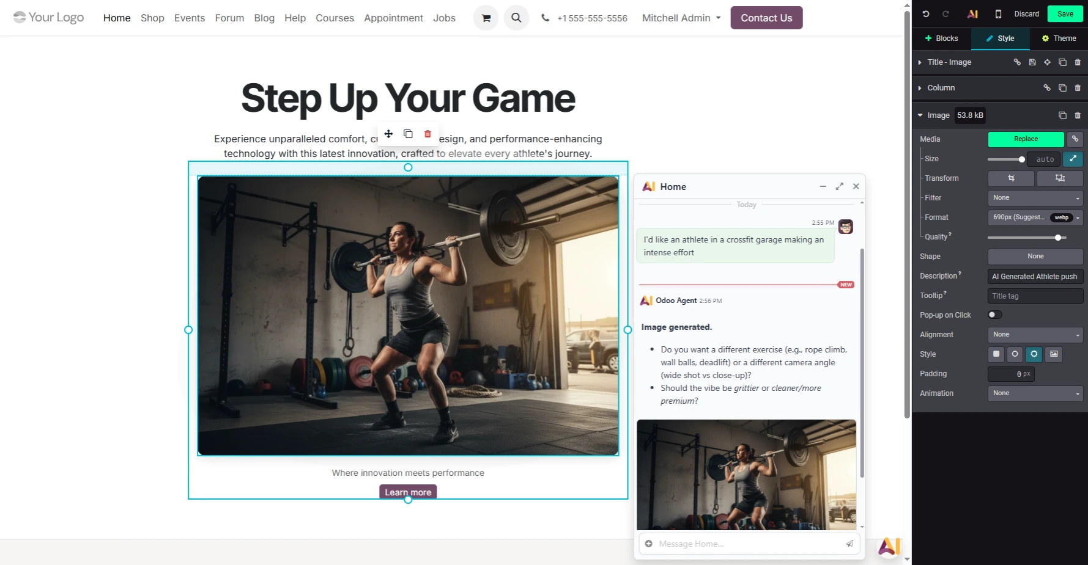Open the mobile preview
The image size is (1088, 565).
[x=997, y=13]
